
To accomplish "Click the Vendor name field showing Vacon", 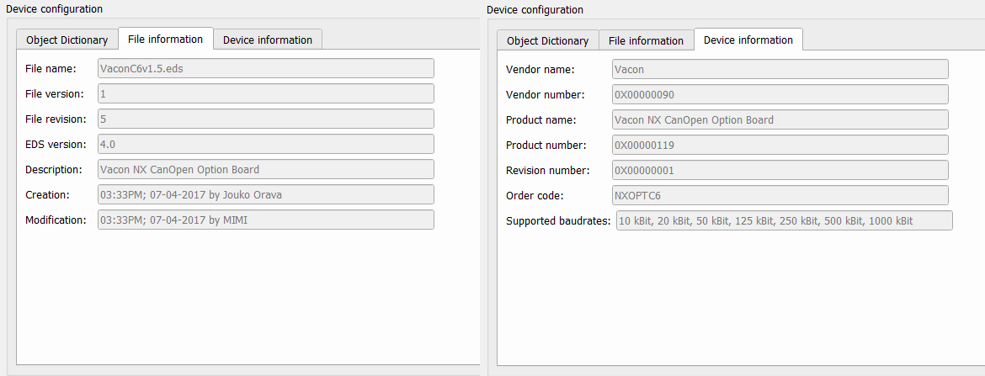I will click(x=780, y=69).
